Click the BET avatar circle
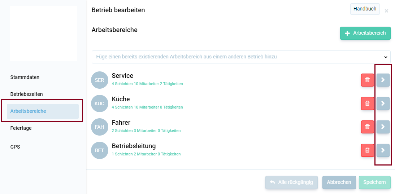 [100, 150]
